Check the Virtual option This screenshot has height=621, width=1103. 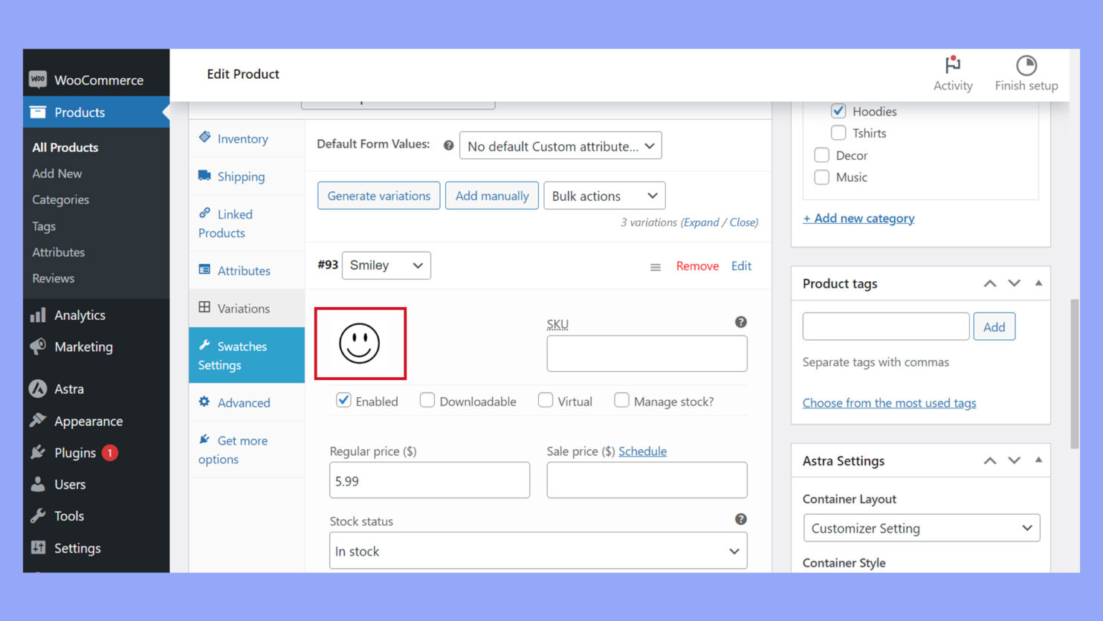coord(545,400)
